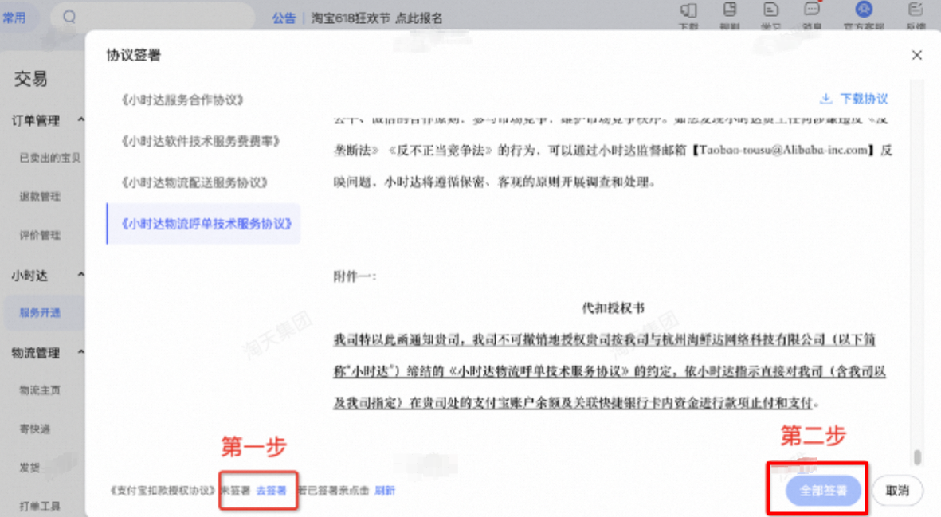Click the 取消 button
Screen dimensions: 941x517
897,491
